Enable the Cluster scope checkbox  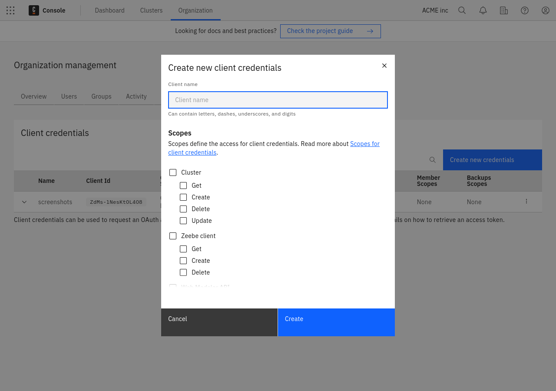[x=173, y=172]
